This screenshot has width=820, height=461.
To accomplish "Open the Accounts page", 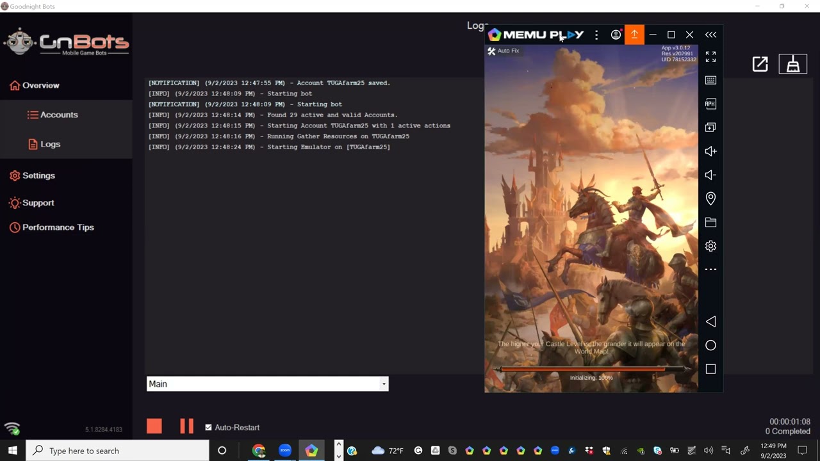I will (x=53, y=115).
